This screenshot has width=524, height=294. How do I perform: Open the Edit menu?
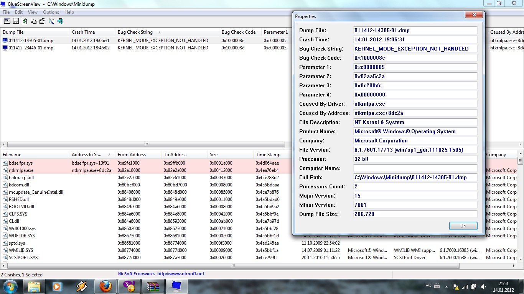pyautogui.click(x=19, y=12)
